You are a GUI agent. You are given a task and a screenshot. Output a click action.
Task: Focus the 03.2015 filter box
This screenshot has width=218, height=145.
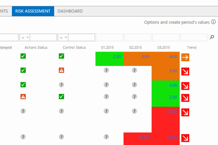[166, 37]
